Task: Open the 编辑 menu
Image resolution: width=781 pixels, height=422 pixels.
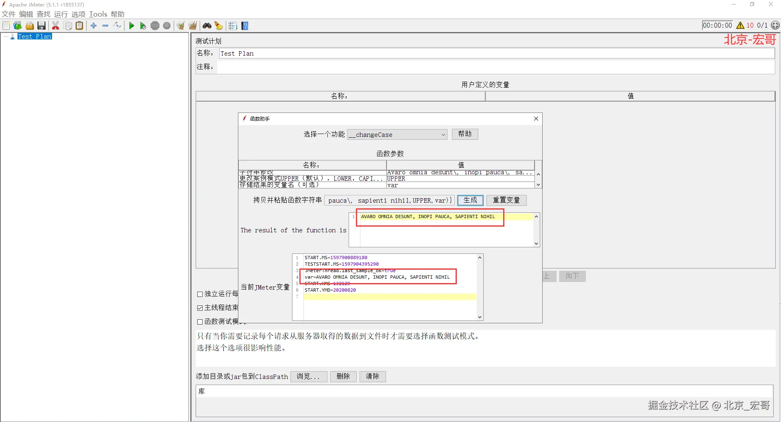Action: [x=26, y=14]
